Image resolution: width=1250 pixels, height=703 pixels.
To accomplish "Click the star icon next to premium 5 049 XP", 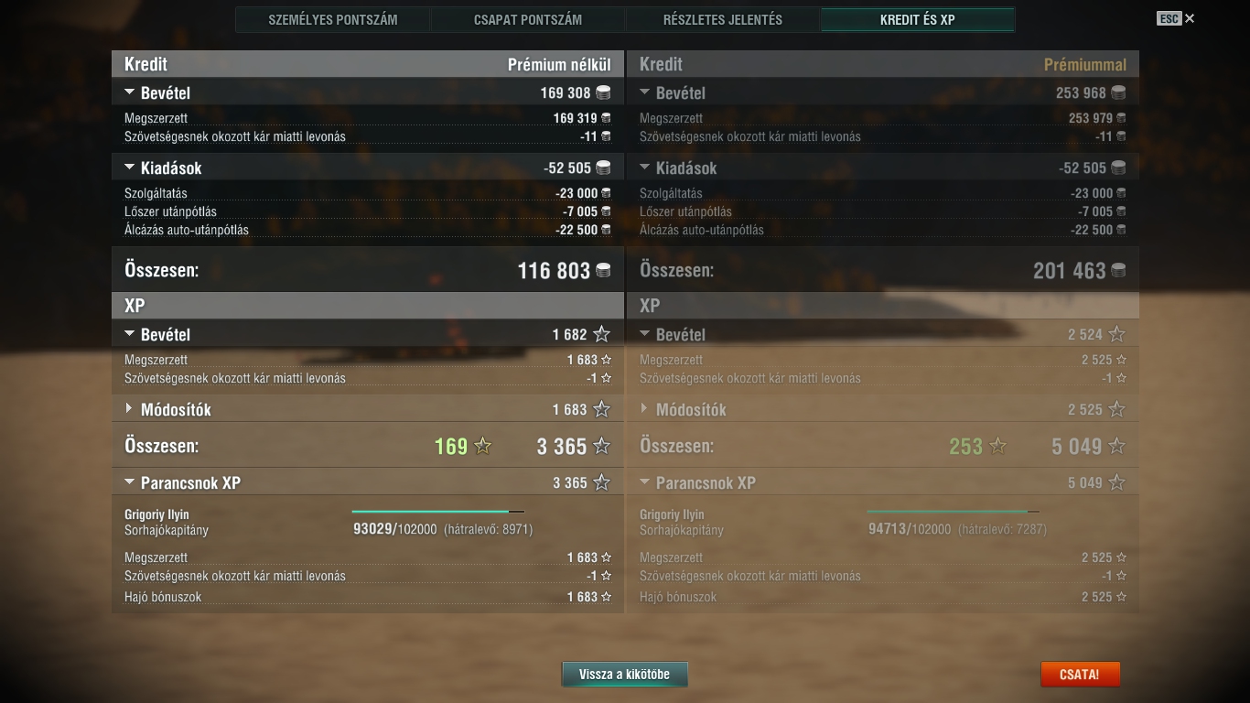I will click(1116, 446).
